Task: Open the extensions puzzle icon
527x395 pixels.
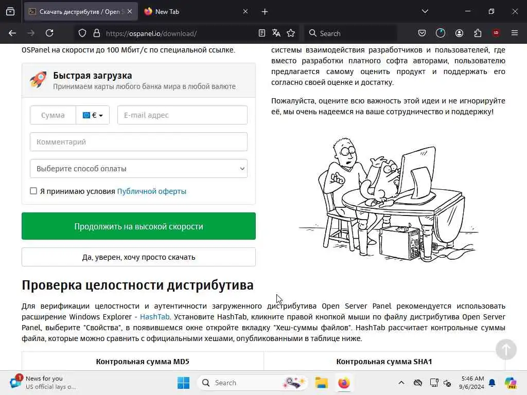Action: (478, 33)
